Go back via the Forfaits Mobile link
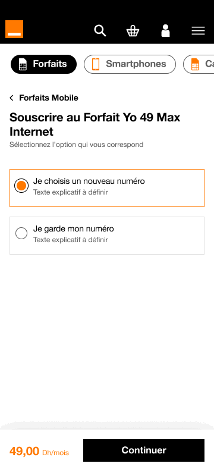Image resolution: width=214 pixels, height=476 pixels. 49,98
